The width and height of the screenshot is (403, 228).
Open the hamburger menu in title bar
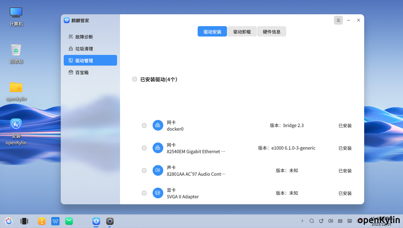coord(338,20)
